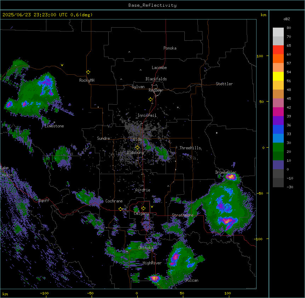Screen dimensions: 305x298
Task: Click the Blackfalds city label
Action: pyautogui.click(x=156, y=79)
